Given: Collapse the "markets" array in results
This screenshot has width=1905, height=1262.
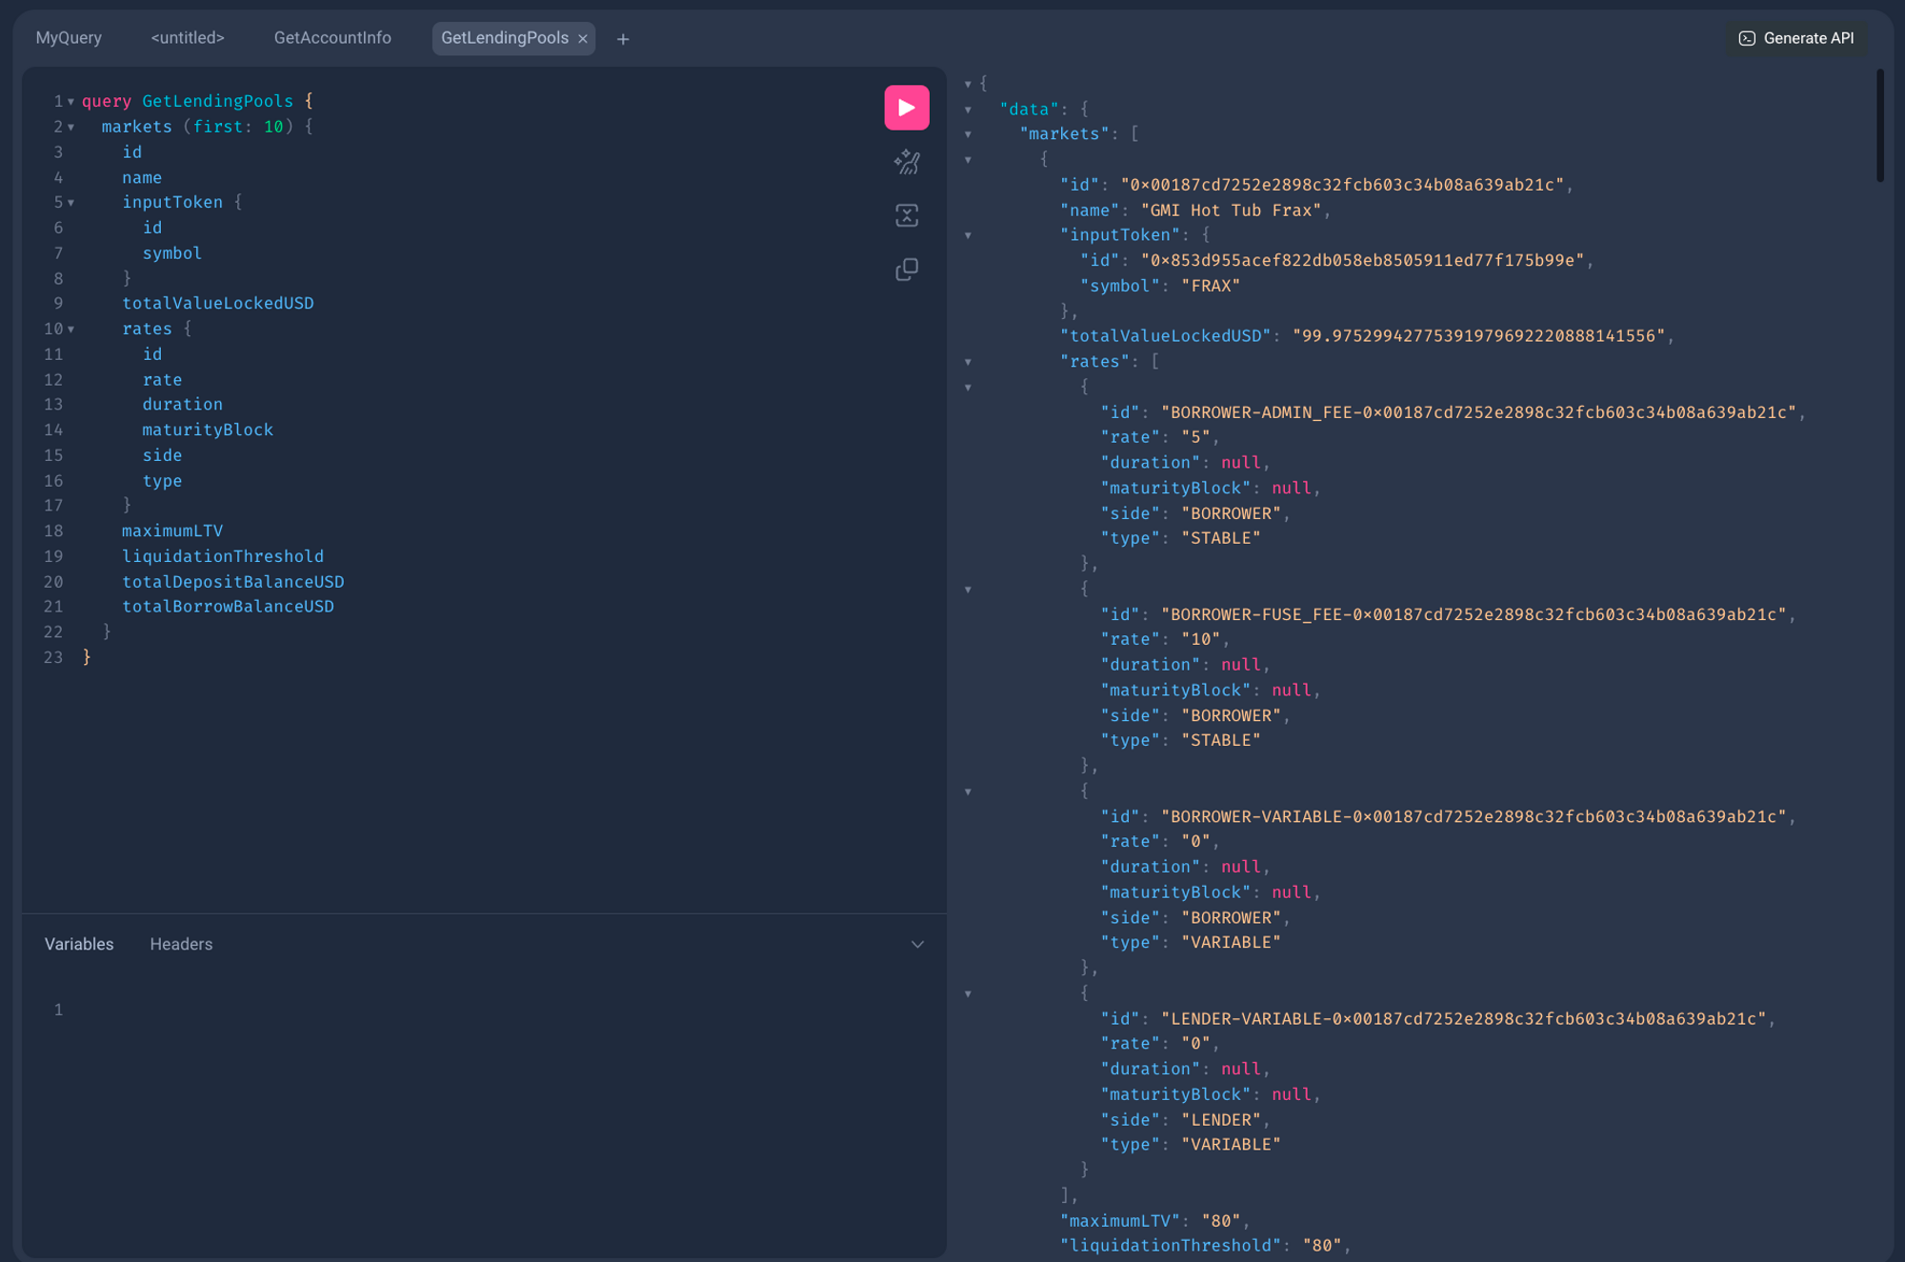Looking at the screenshot, I should pos(968,134).
